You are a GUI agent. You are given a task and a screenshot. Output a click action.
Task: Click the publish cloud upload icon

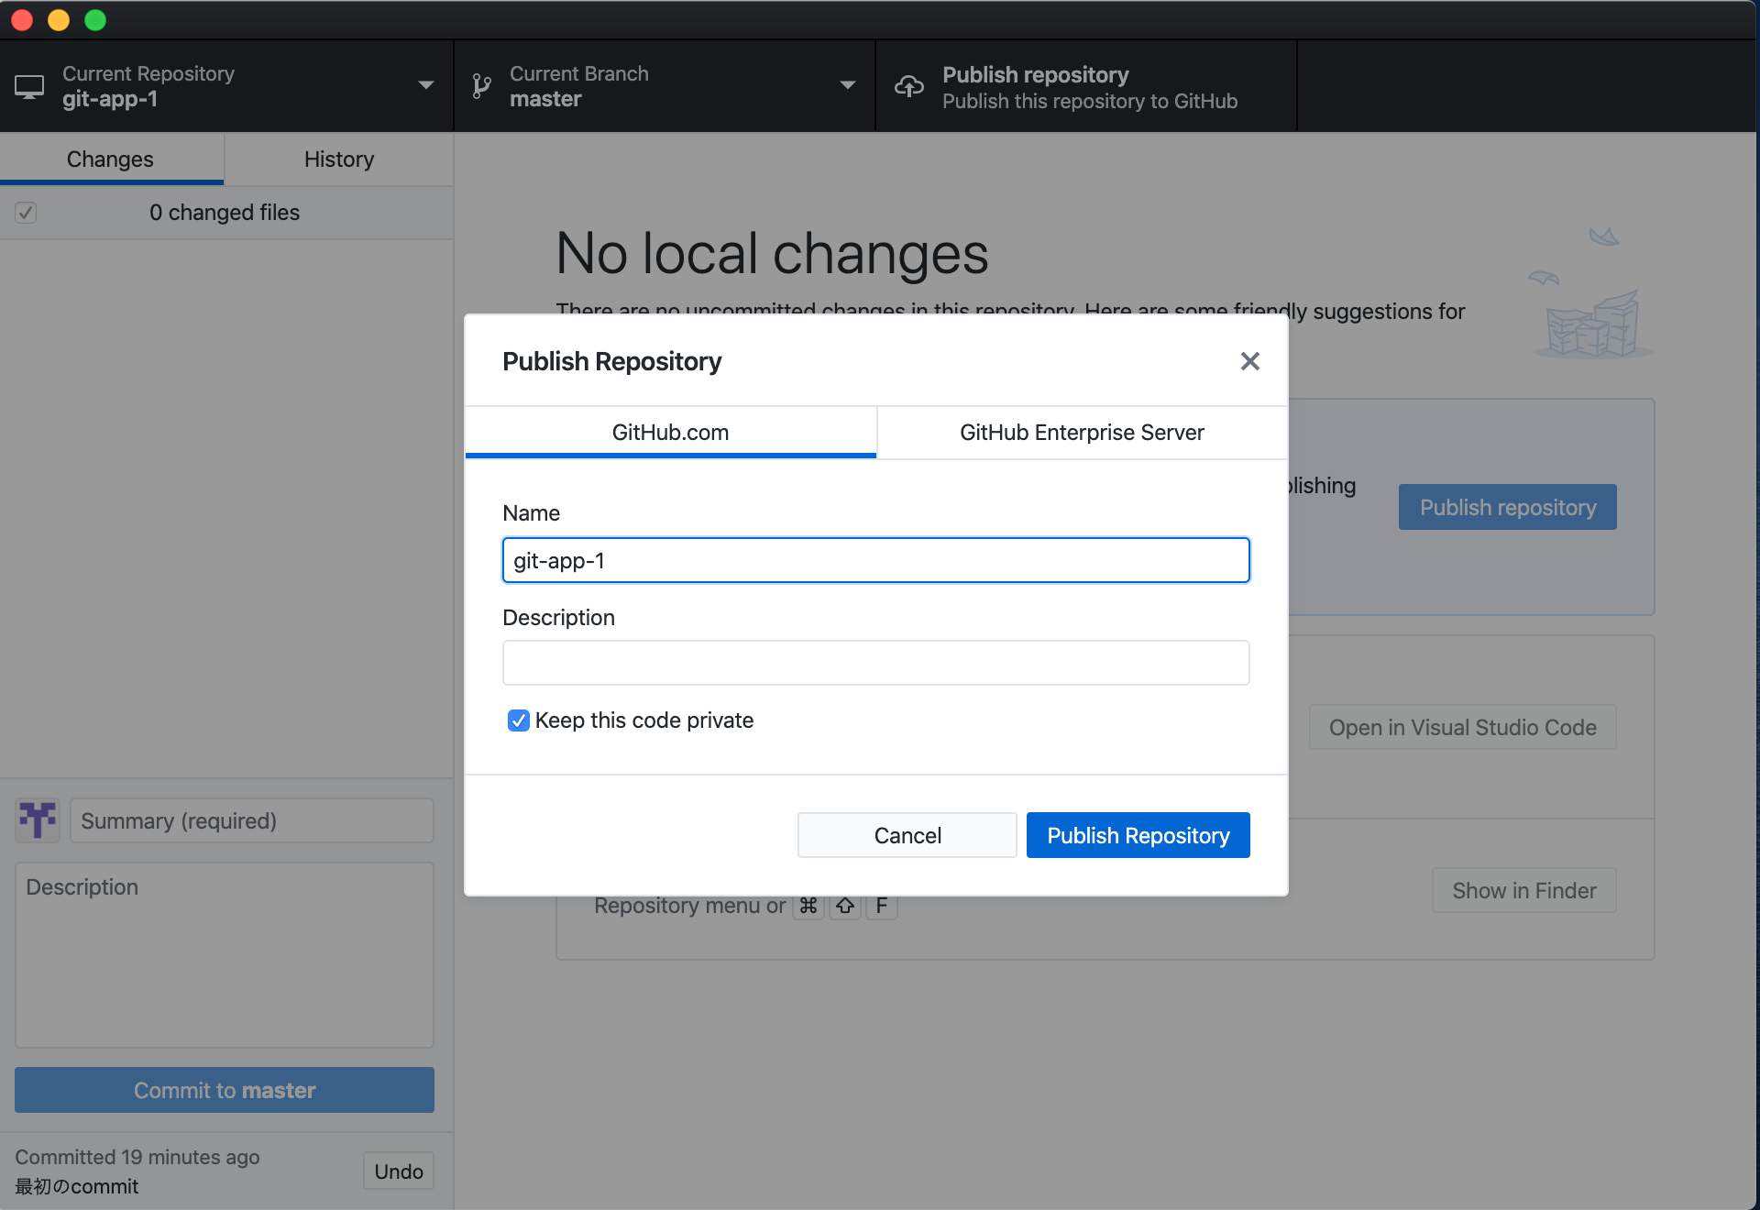908,86
